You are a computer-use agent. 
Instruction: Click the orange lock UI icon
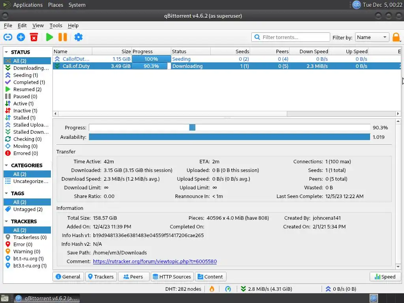(396, 37)
